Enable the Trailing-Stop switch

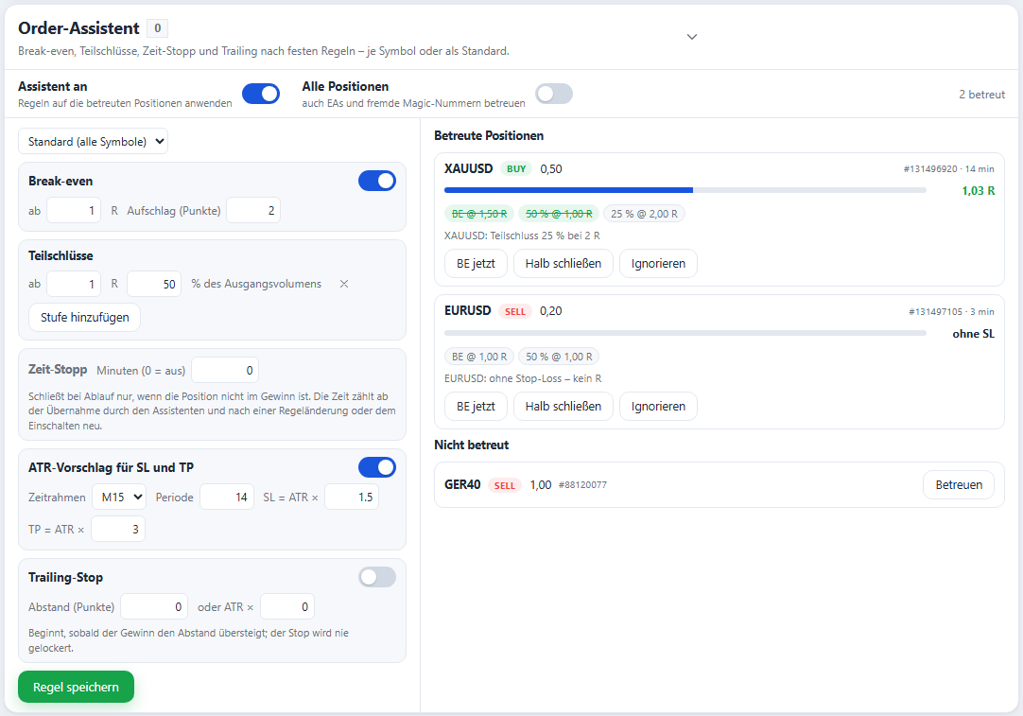point(377,577)
